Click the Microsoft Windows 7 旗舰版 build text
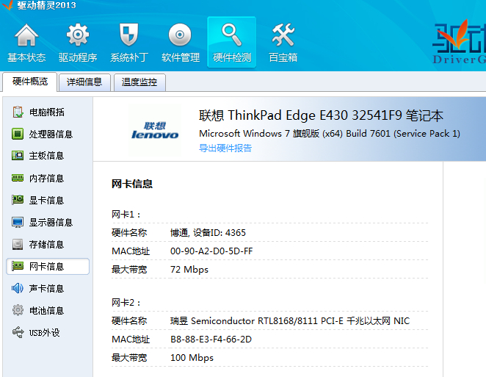 click(330, 134)
